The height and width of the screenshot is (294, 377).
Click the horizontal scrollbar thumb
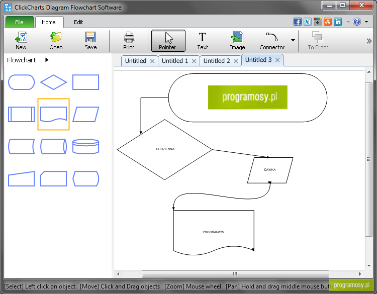[235, 274]
